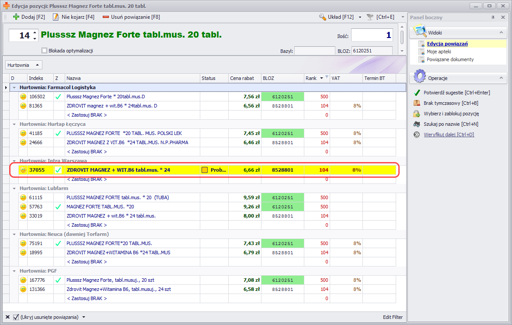
Task: Click the Nie kojarz [F4] notepad icon
Action: [x=56, y=17]
